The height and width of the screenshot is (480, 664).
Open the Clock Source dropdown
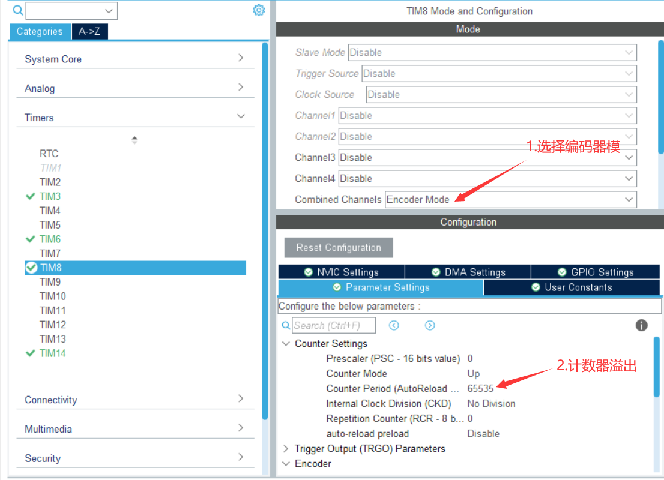[x=501, y=94]
